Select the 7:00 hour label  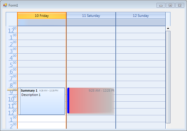click(13, 78)
